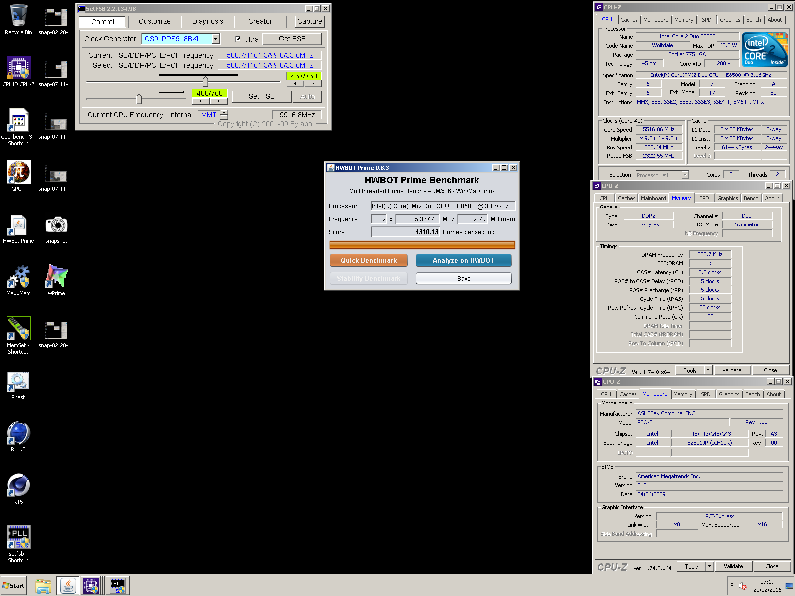The image size is (795, 596).
Task: Click Validate in Memory CPU-Z window
Action: click(x=732, y=370)
